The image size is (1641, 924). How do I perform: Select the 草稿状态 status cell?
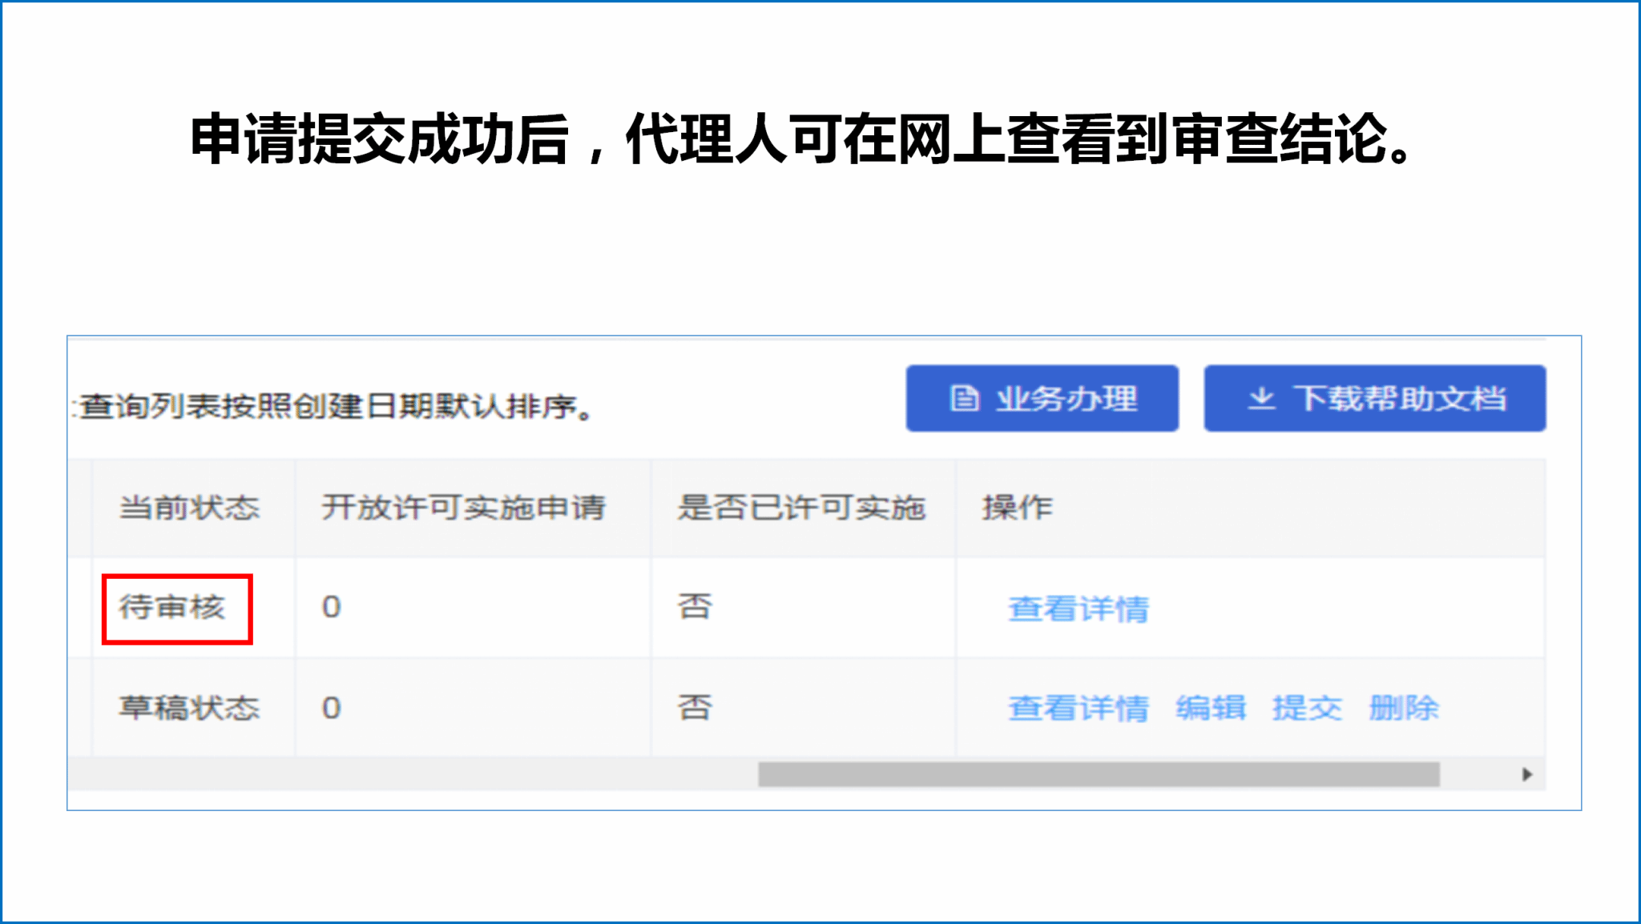(189, 708)
